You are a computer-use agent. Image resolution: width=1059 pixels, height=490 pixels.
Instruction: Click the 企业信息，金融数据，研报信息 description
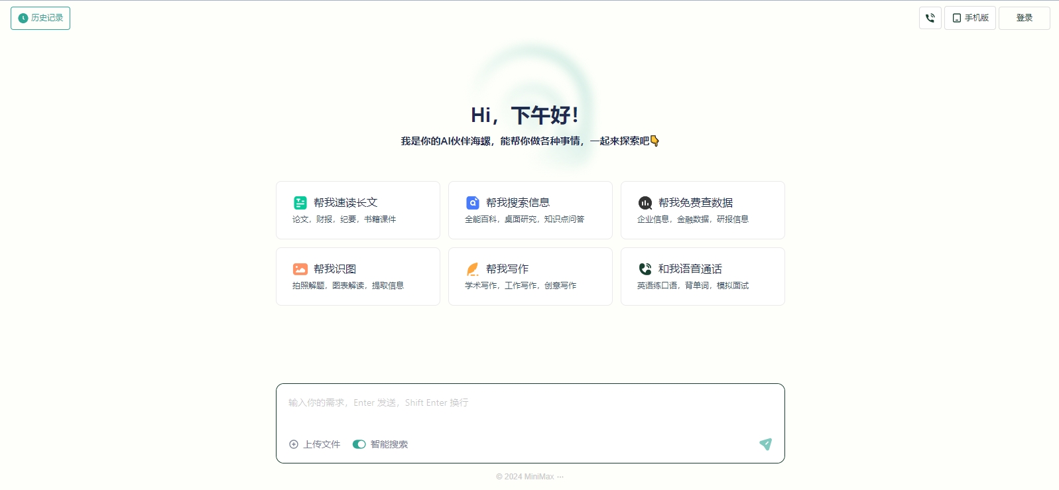coord(693,219)
